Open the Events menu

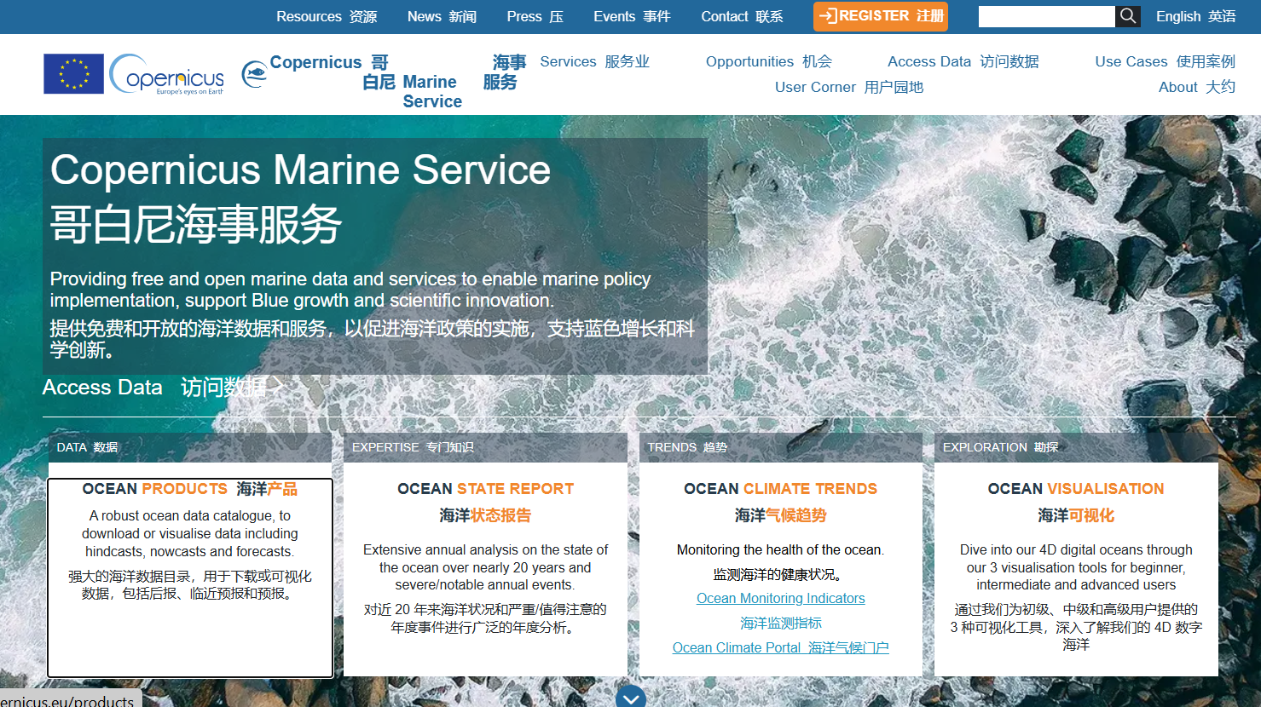click(x=632, y=16)
